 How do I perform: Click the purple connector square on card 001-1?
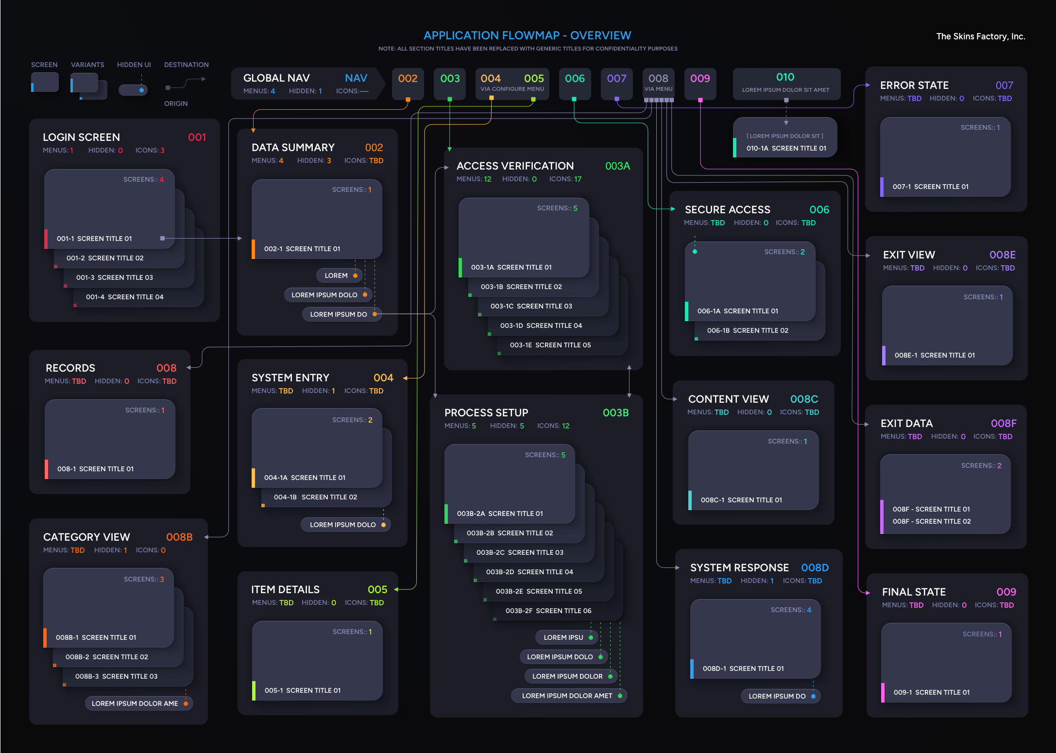(162, 238)
